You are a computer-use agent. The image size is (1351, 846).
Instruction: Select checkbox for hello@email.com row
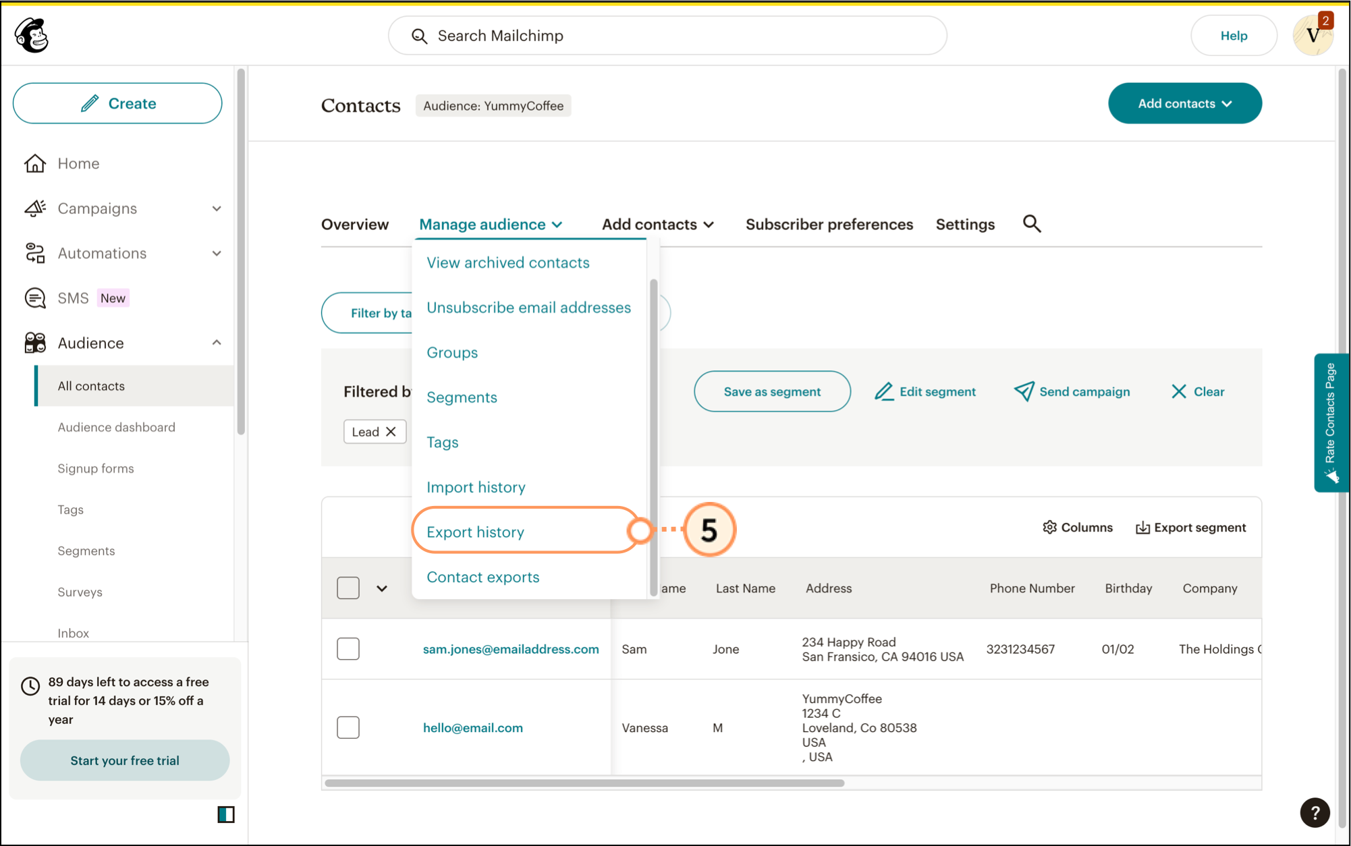click(348, 727)
